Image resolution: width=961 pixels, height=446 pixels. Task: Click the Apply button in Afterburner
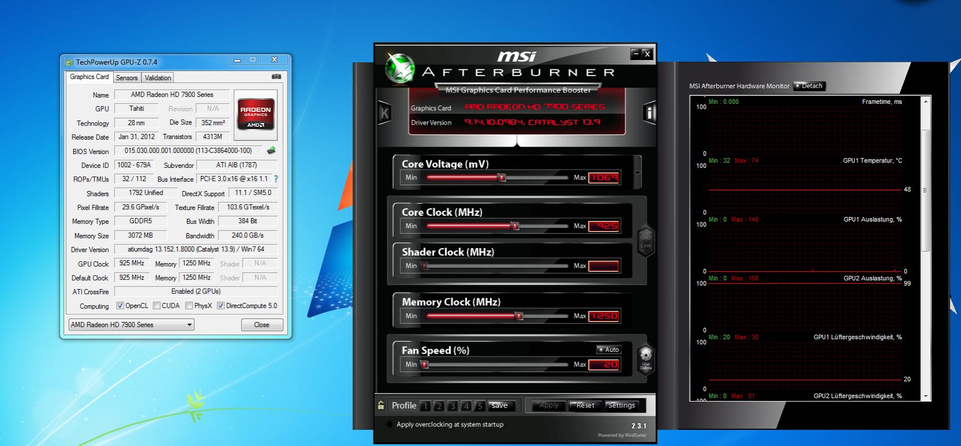pyautogui.click(x=549, y=406)
